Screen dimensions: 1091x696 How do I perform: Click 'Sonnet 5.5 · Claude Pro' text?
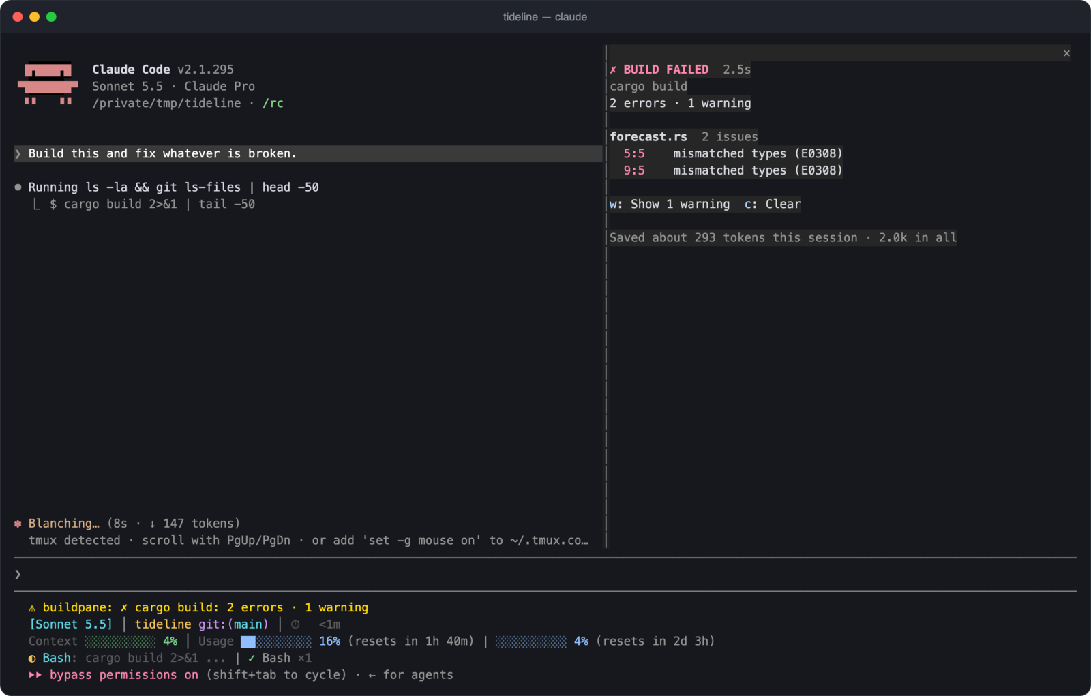click(x=174, y=86)
